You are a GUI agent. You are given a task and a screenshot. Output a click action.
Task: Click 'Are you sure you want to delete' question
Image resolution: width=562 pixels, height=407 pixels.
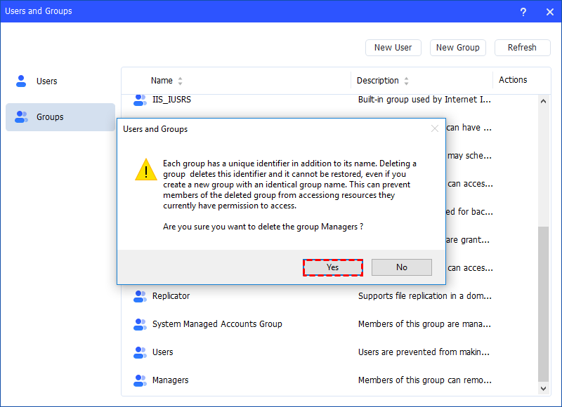point(263,227)
